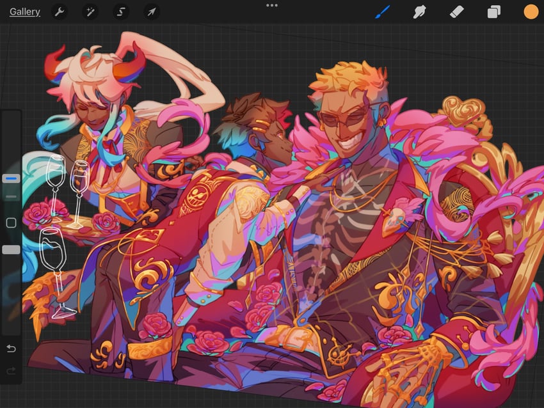544x408 pixels.
Task: Open the Adjustments magic wand menu
Action: tap(90, 12)
